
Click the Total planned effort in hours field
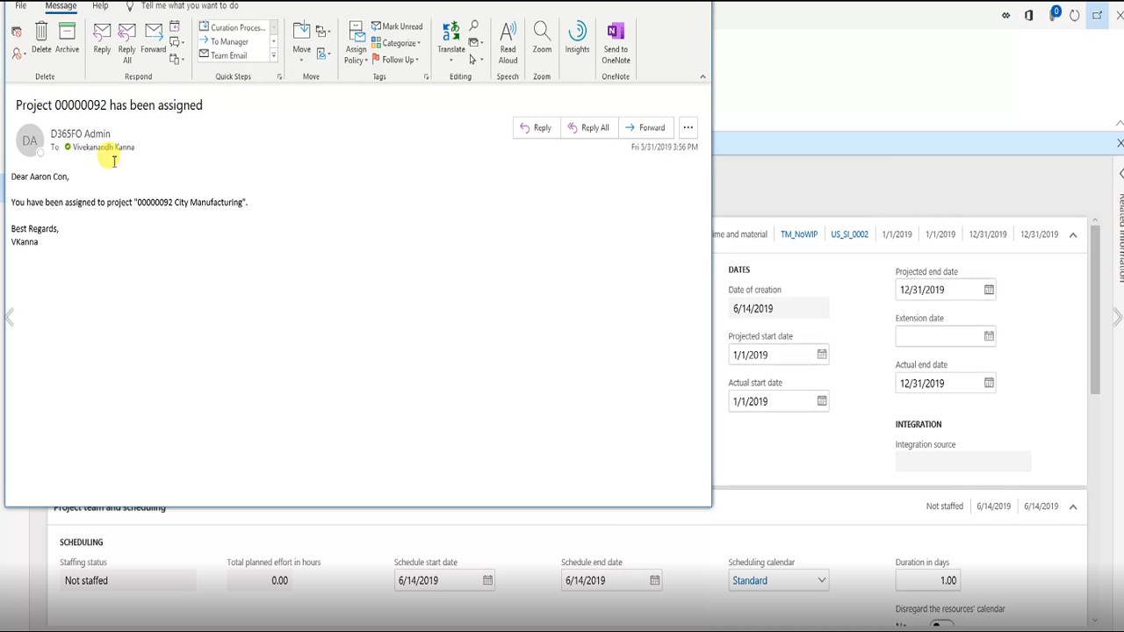tap(260, 580)
